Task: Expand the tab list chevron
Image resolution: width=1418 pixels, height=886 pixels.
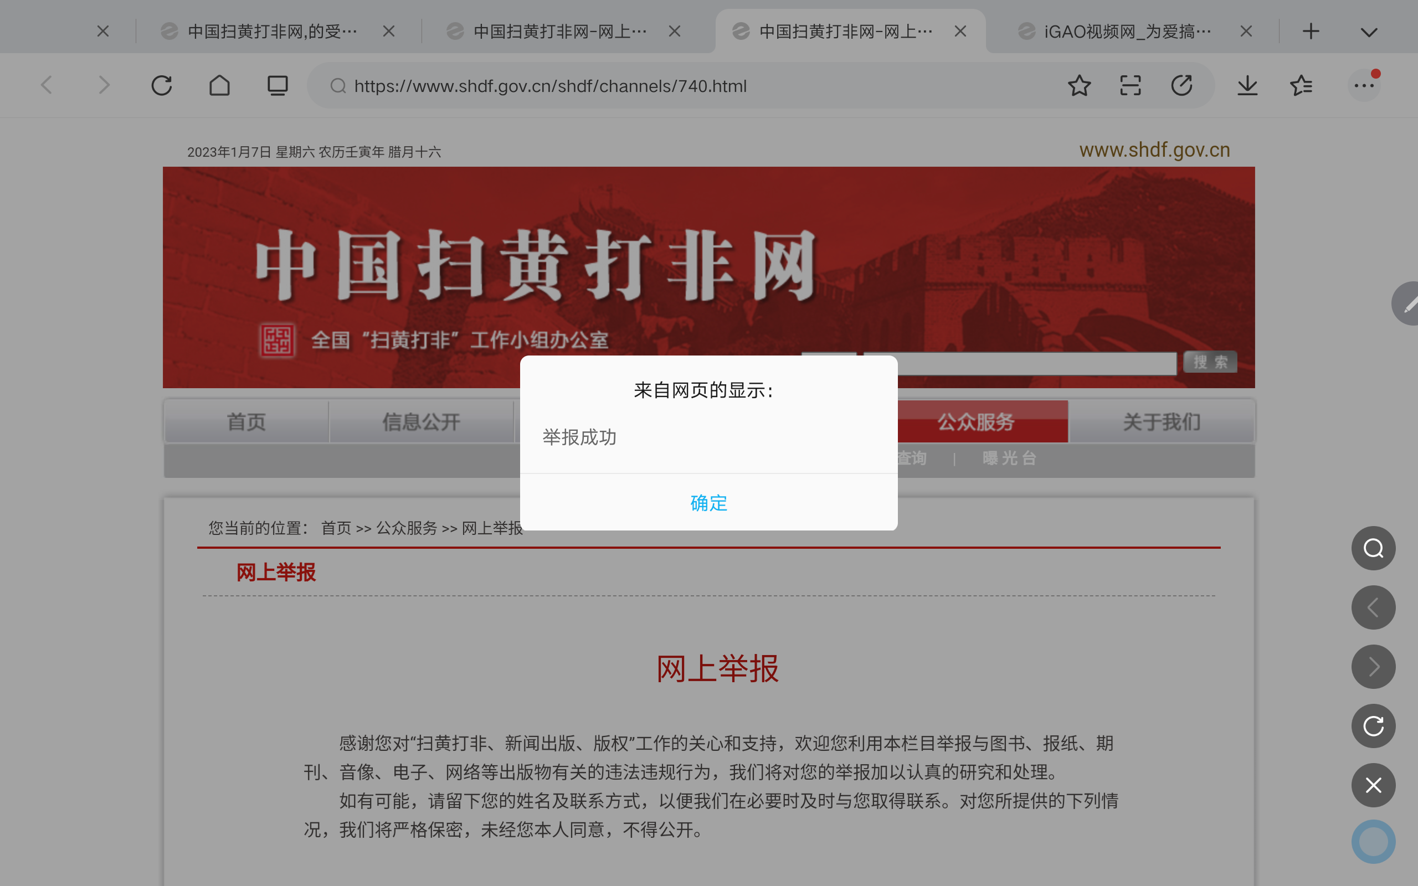Action: (x=1369, y=32)
